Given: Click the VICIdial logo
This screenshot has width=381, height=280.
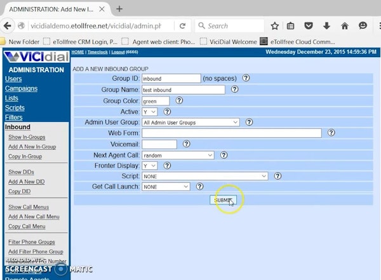Looking at the screenshot, I should (x=37, y=57).
